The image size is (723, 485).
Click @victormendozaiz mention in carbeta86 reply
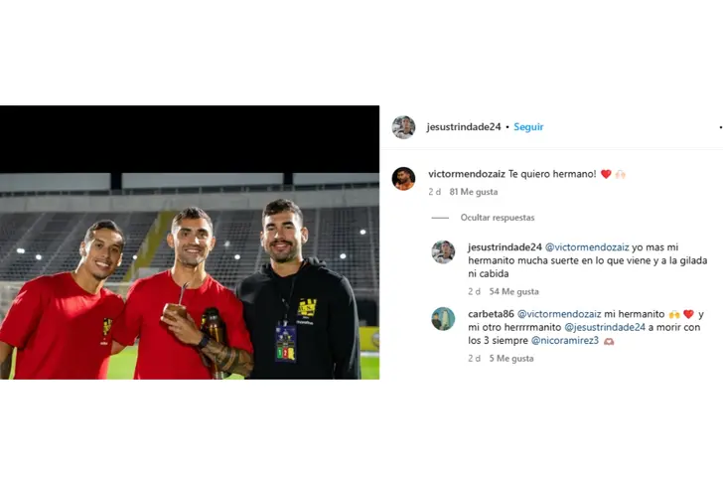tap(559, 314)
